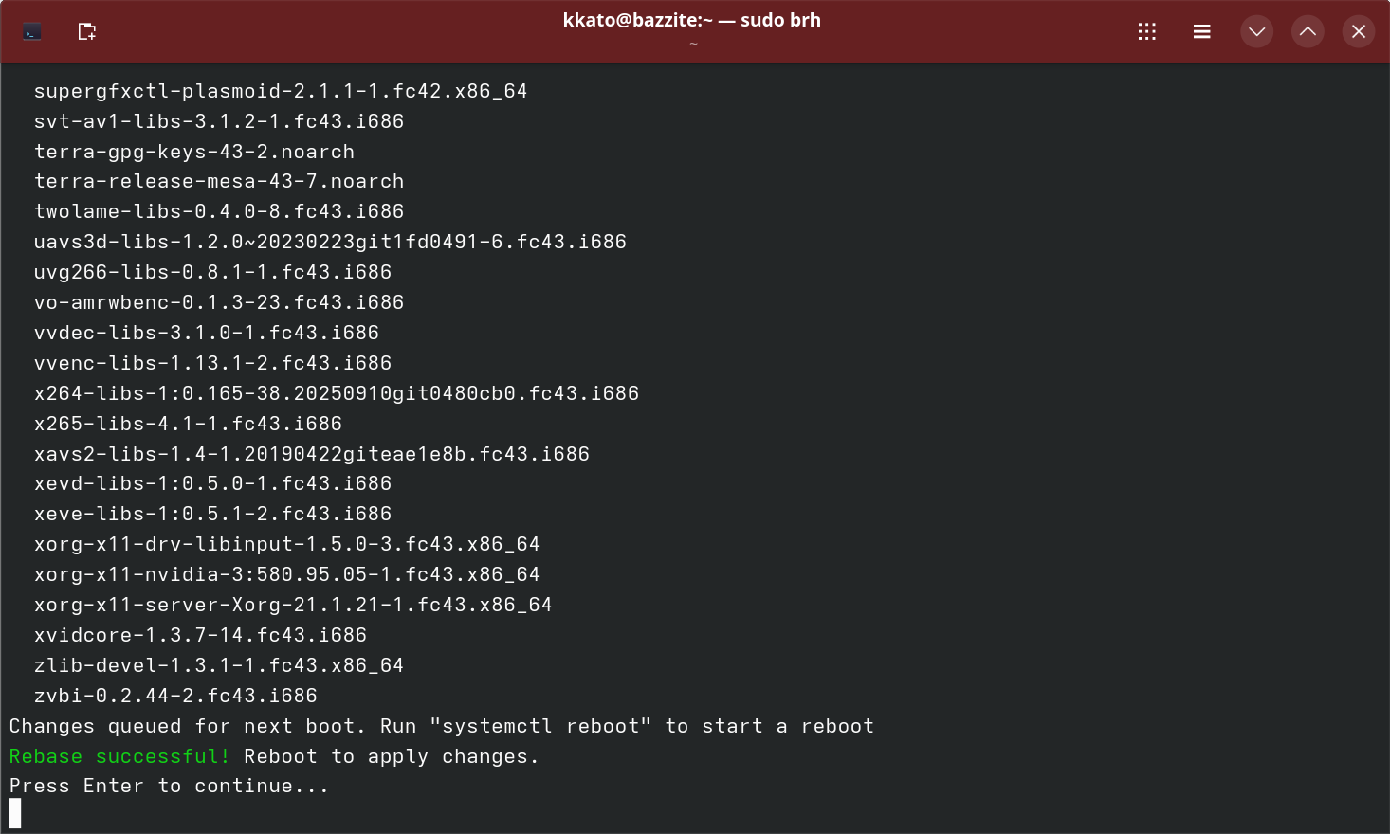
Task: Click the Press Enter to continue line
Action: [x=169, y=785]
